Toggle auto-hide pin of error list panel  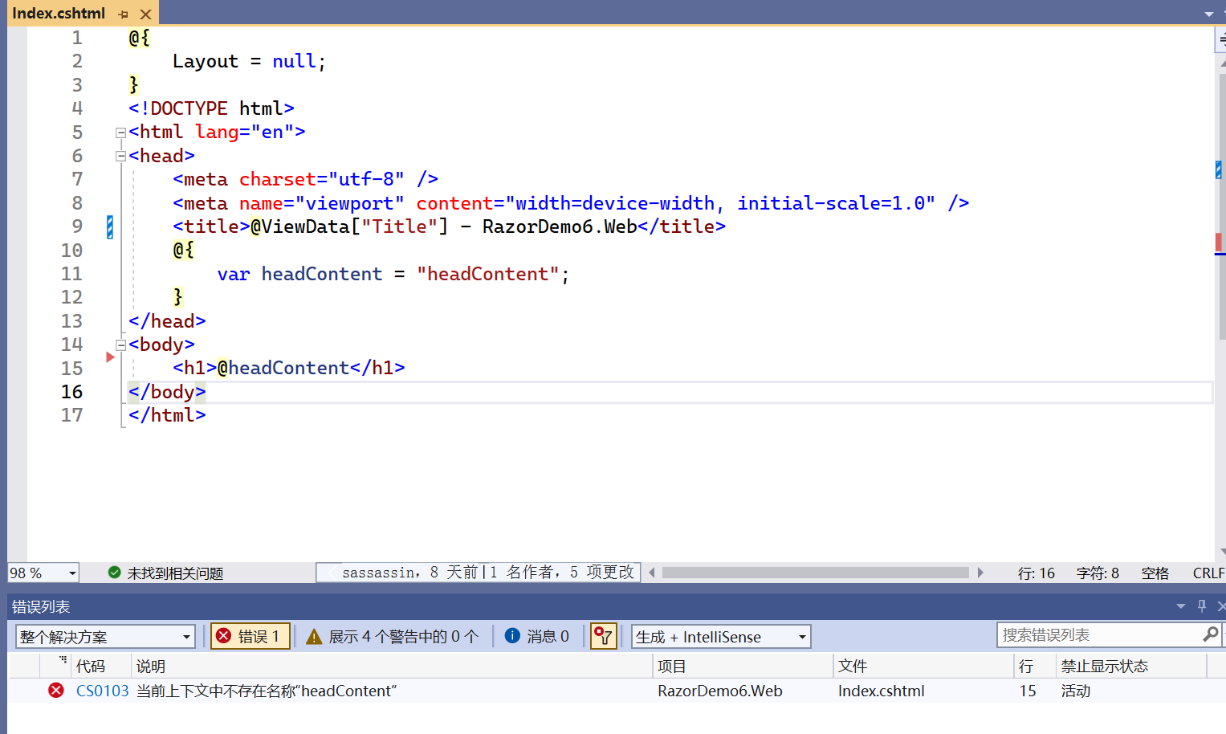coord(1202,606)
